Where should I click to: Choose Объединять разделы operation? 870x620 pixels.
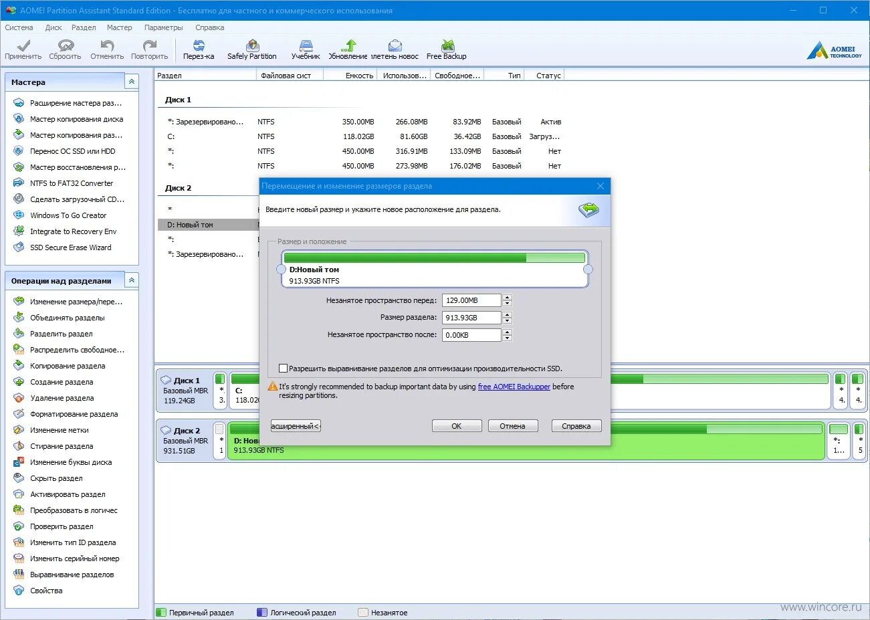tap(67, 318)
